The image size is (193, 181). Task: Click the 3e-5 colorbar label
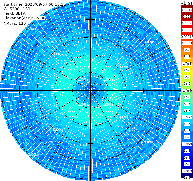click(187, 57)
